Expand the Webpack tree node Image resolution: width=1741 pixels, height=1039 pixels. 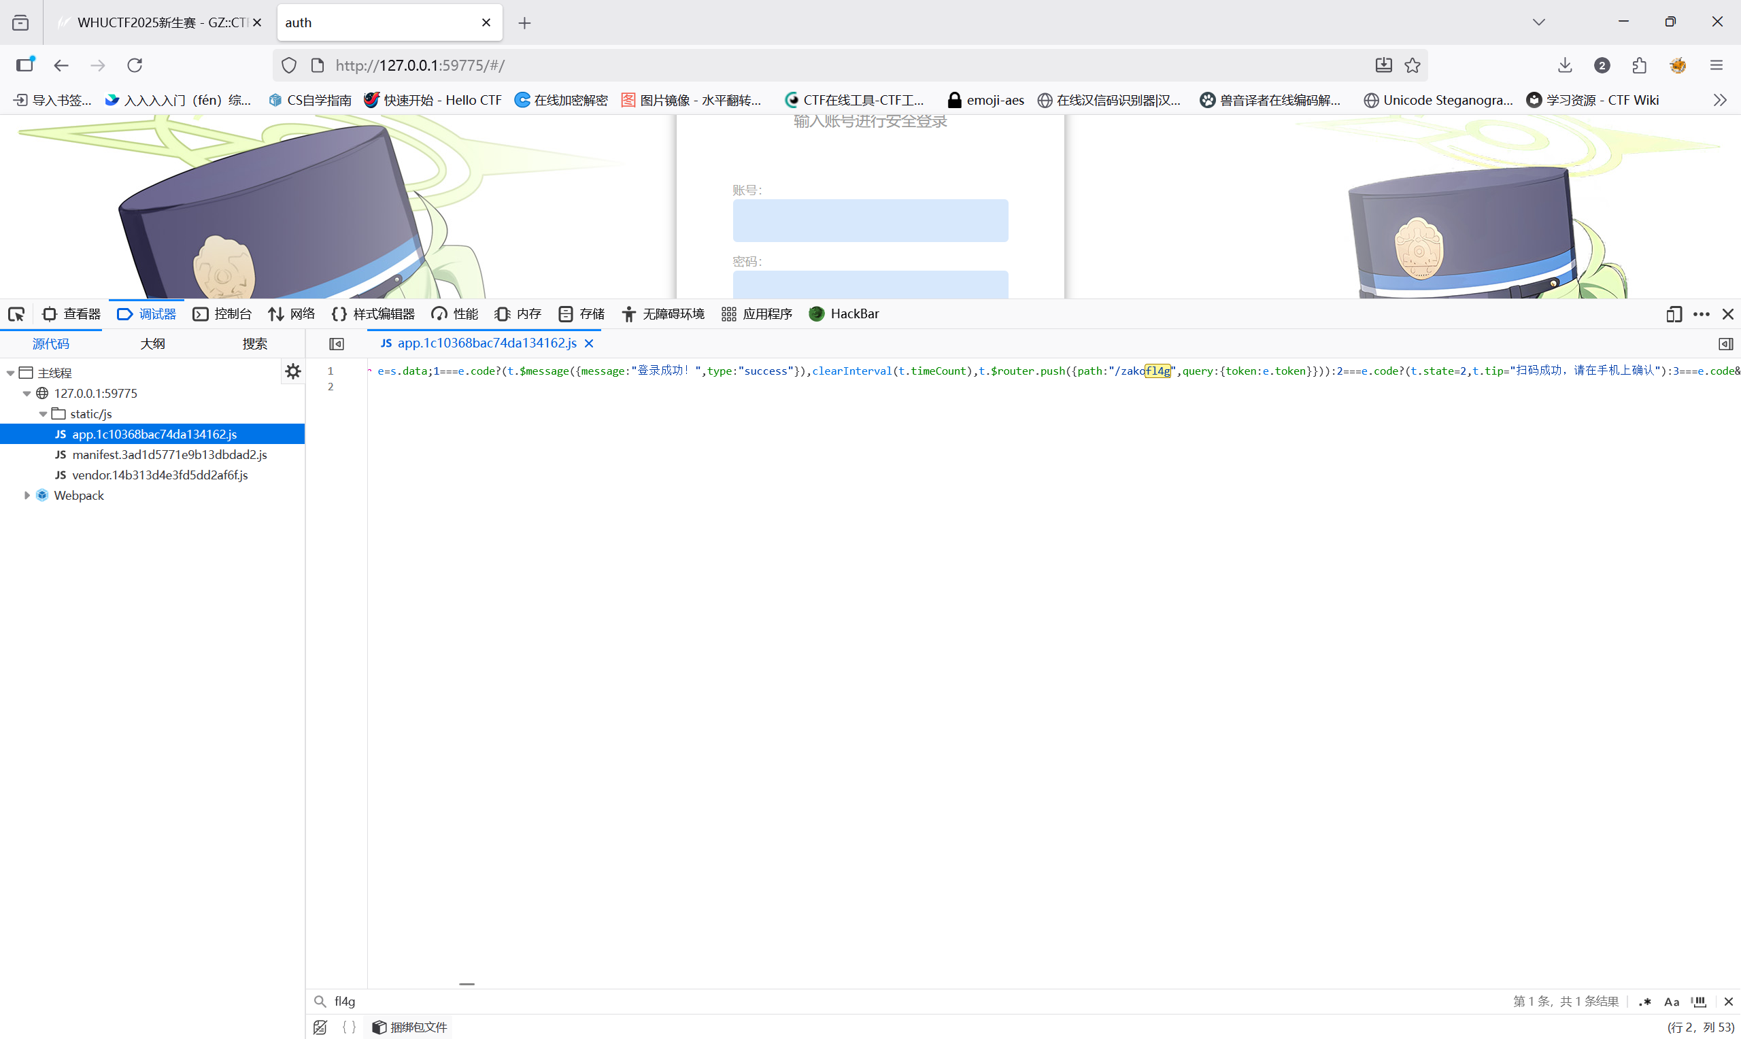[27, 496]
